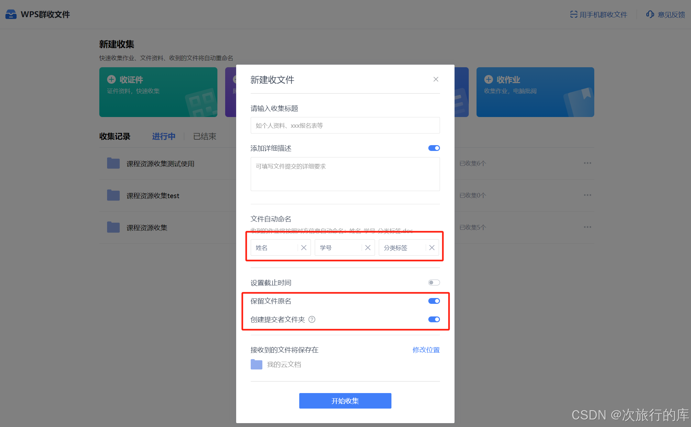Click the 开始收集 button
This screenshot has width=691, height=427.
(x=345, y=401)
